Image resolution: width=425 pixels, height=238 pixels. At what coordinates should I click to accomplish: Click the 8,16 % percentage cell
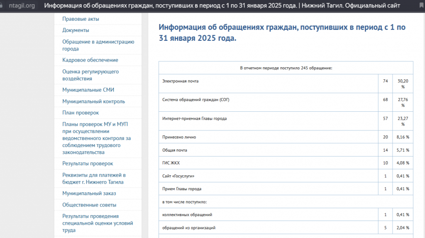403,137
